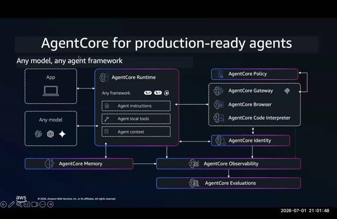Click the 'AgentCore Gateway' label

251,91
